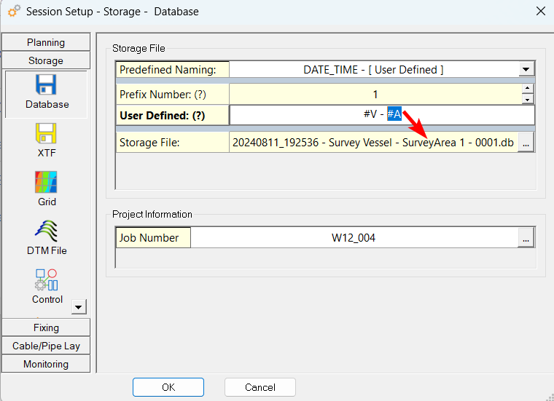
Task: Select the Grid storage icon
Action: pos(47,183)
